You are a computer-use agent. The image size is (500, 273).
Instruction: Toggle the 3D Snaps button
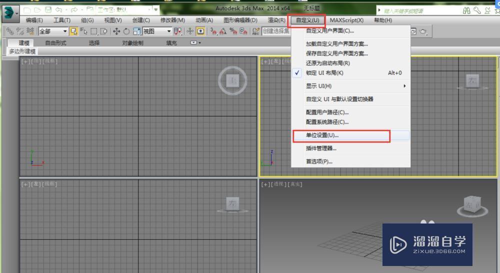click(213, 31)
